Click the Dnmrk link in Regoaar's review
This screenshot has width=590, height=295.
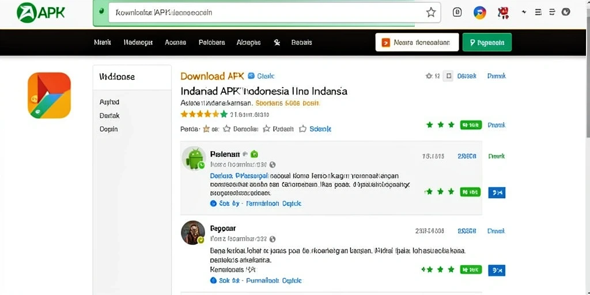pos(497,231)
